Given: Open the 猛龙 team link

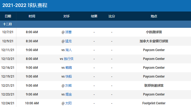Looking at the screenshot, I should 68,41.
